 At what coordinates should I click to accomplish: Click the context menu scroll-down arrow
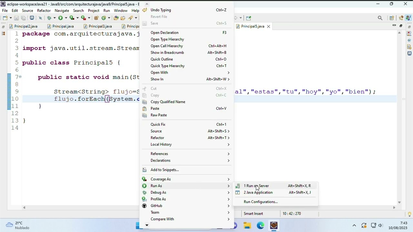tap(147, 225)
